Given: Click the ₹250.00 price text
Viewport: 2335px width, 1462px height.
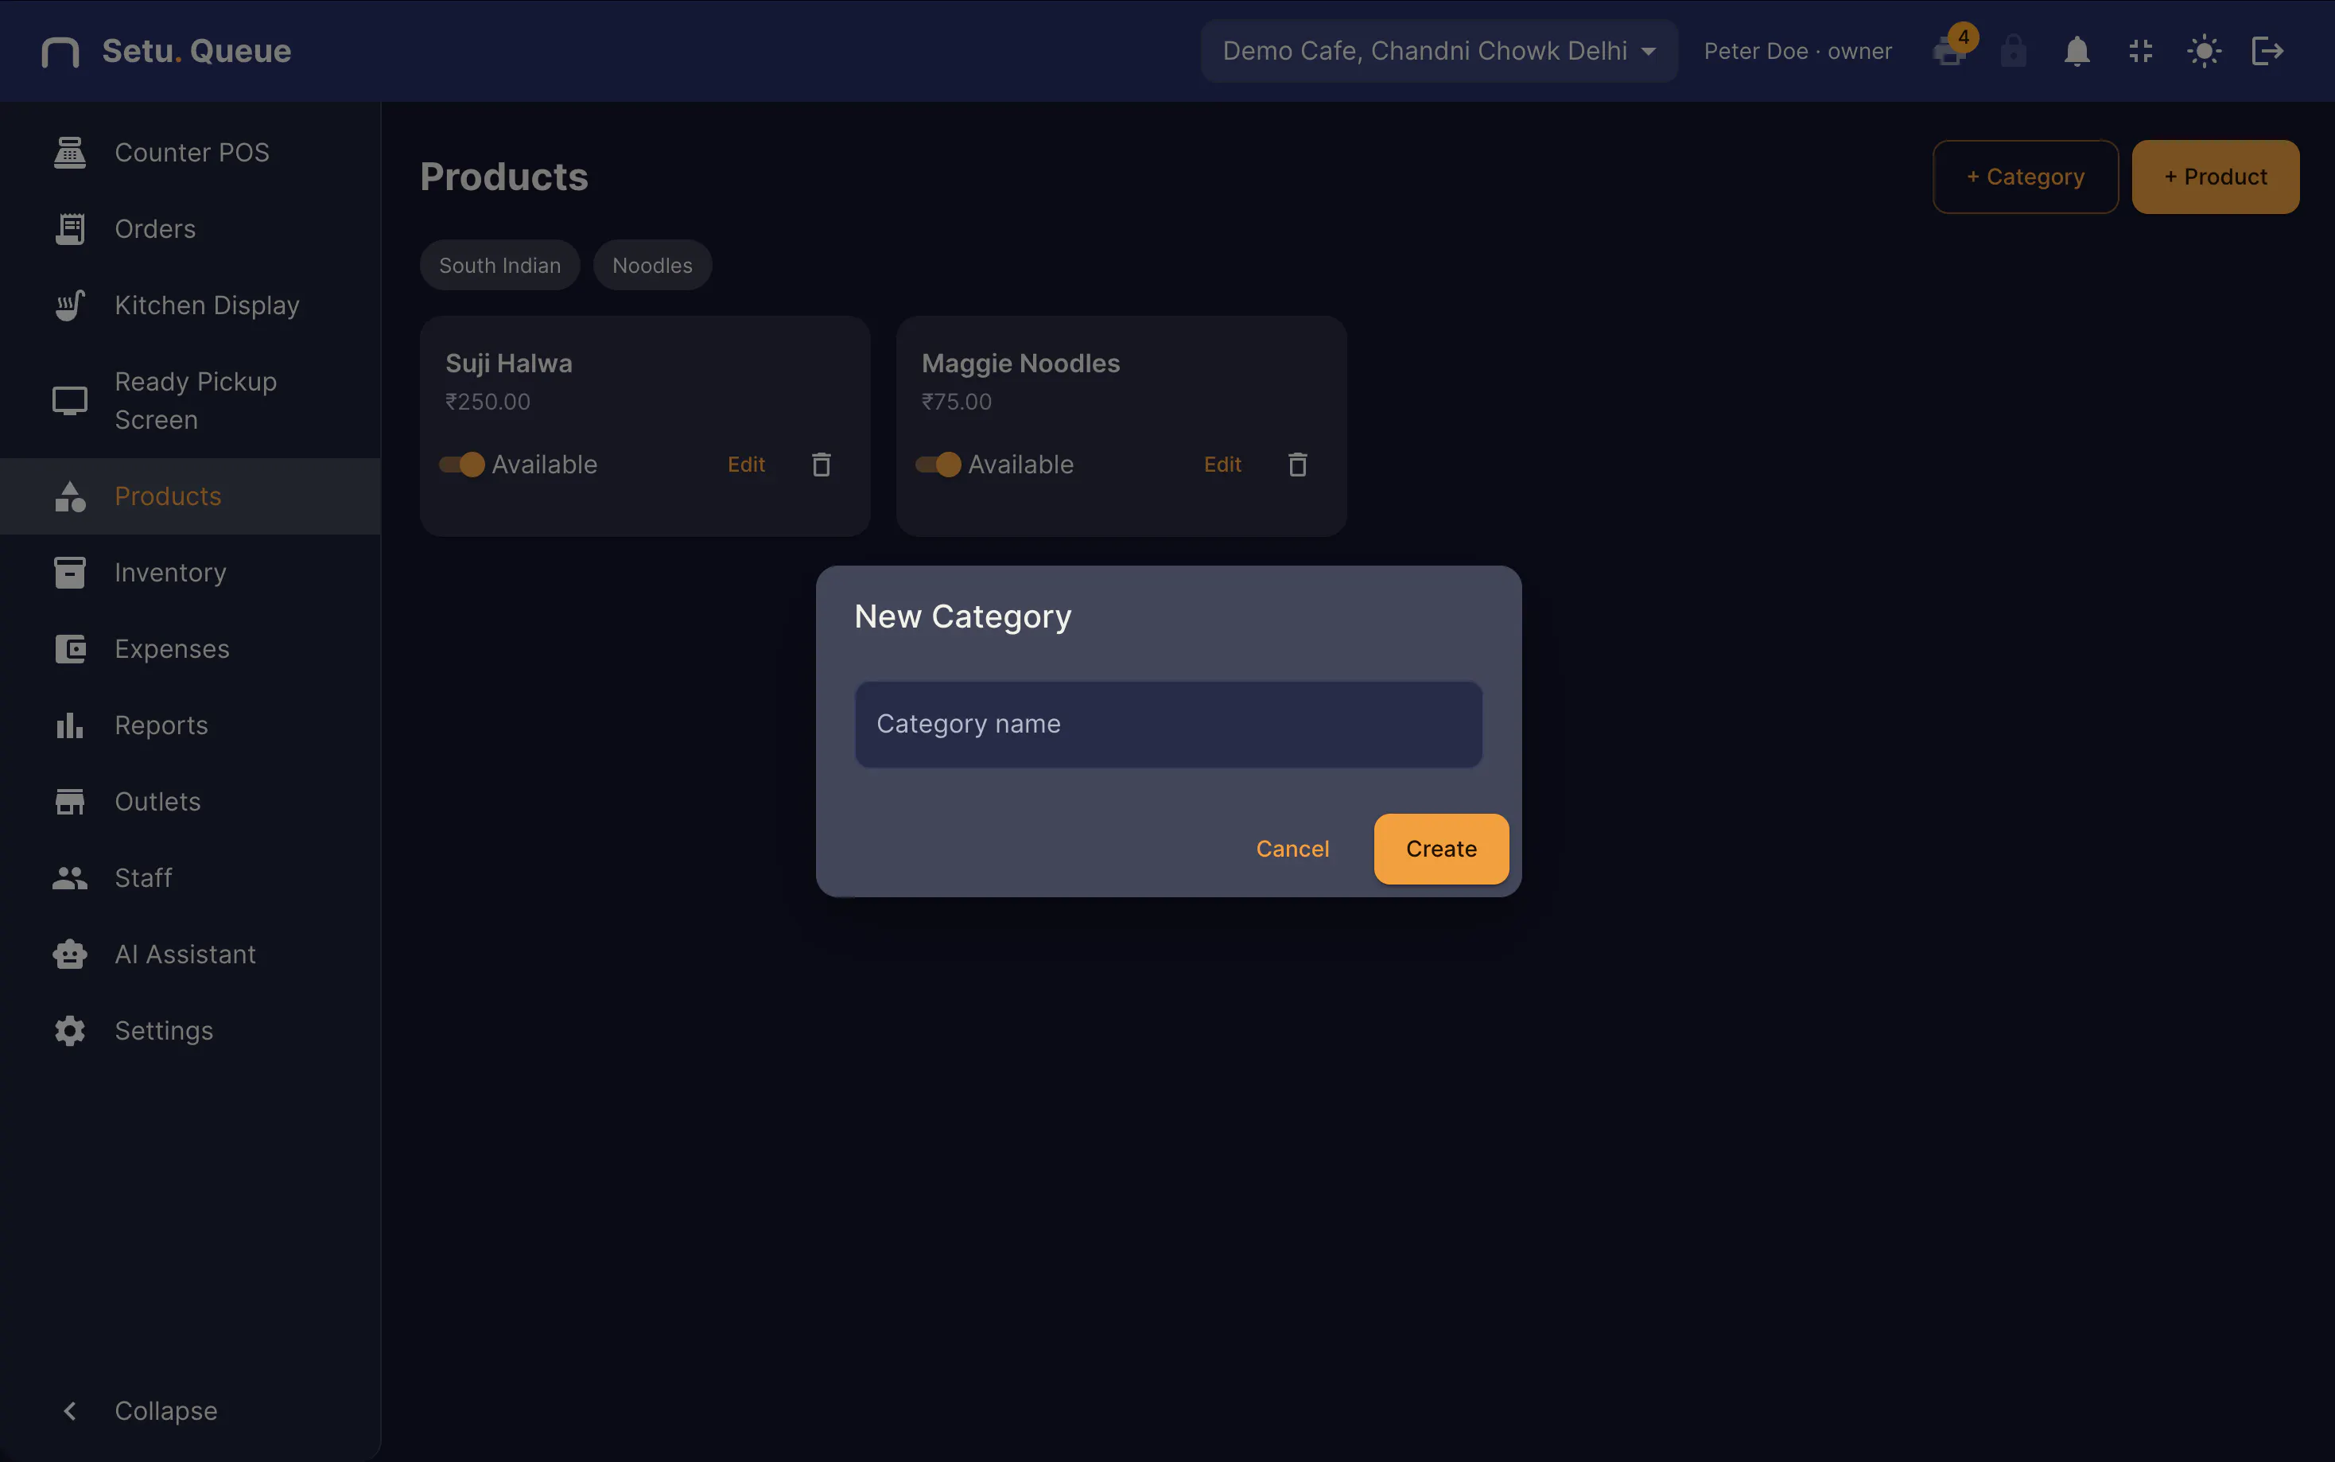Looking at the screenshot, I should tap(488, 401).
